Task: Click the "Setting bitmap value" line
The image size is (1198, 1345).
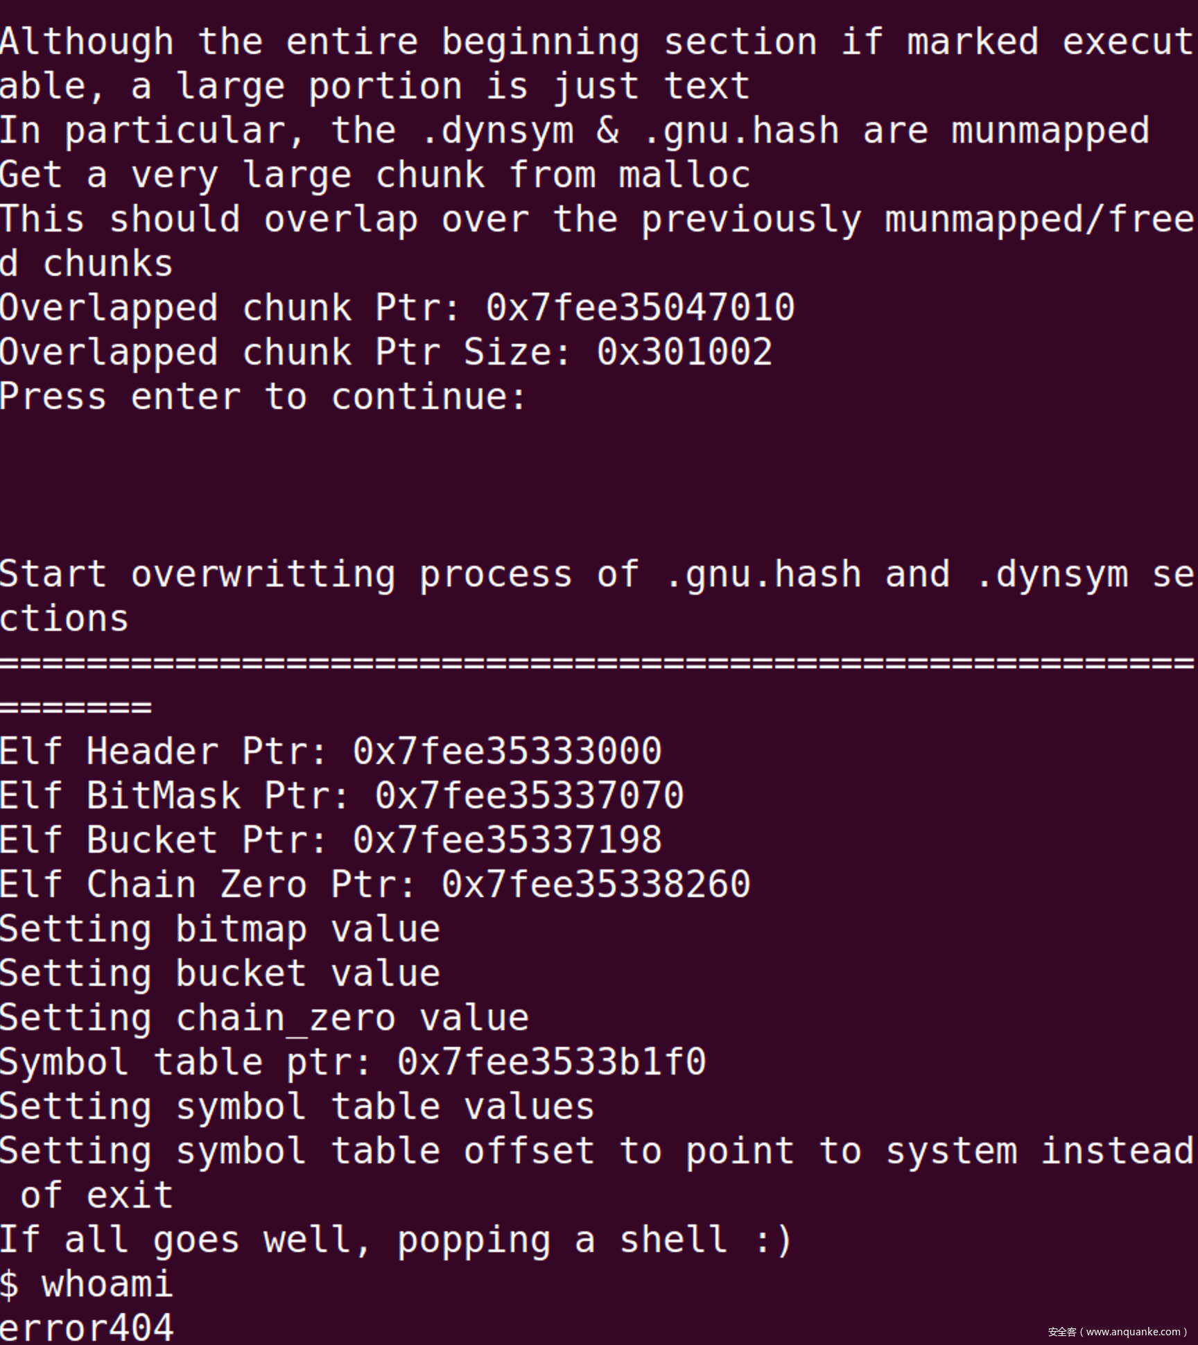Action: [219, 929]
